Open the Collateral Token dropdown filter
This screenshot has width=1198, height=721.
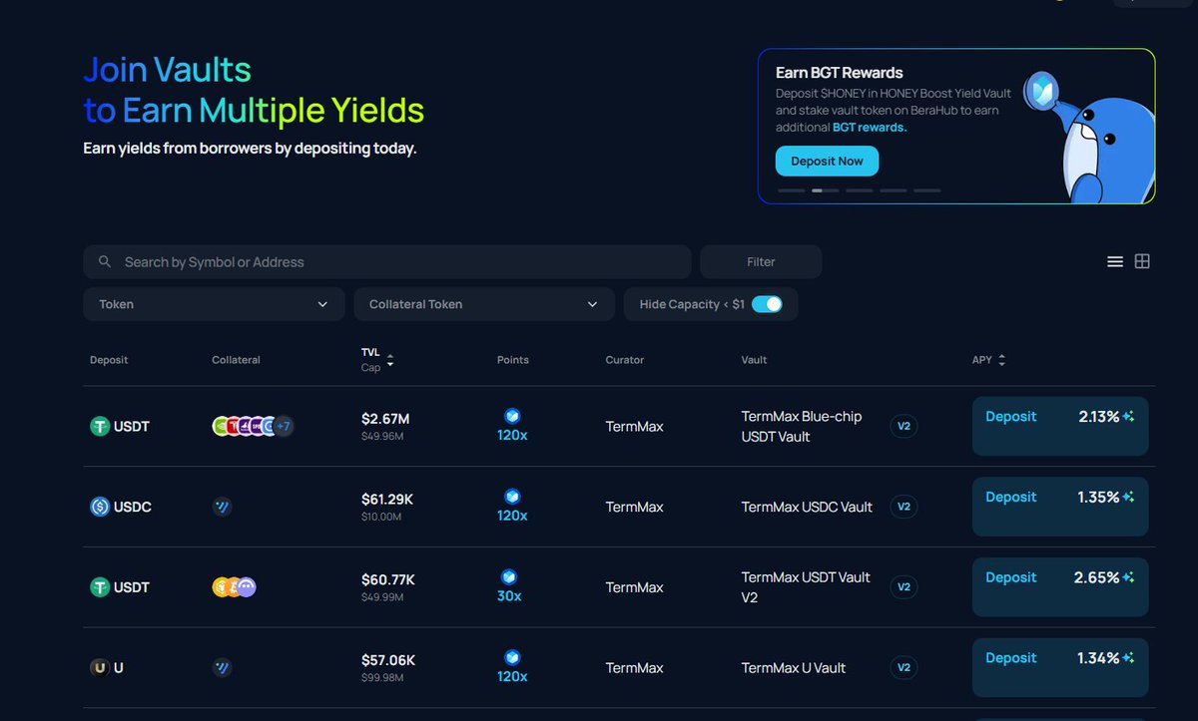point(484,304)
